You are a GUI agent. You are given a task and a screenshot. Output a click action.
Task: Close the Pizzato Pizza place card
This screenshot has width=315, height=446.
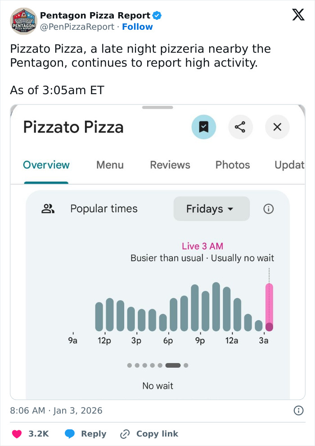pyautogui.click(x=277, y=127)
